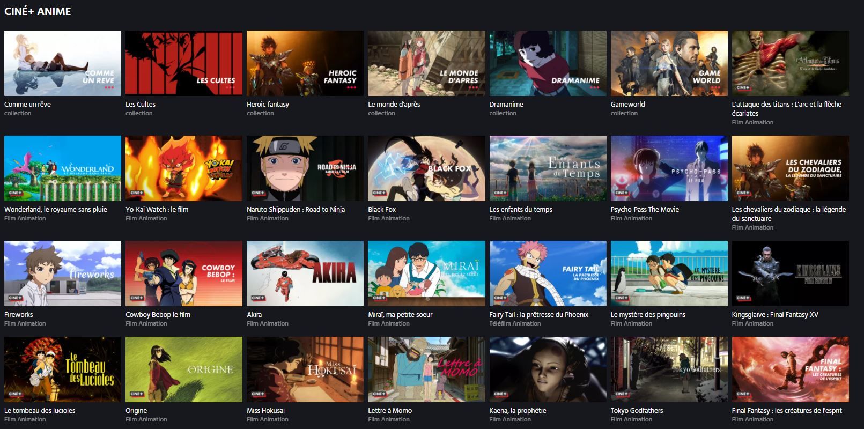The image size is (864, 429).
Task: Open the Comme un rêve collection thumbnail
Action: pos(63,63)
